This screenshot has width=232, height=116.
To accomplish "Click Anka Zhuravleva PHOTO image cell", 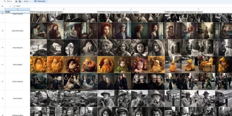I will (64, 31).
